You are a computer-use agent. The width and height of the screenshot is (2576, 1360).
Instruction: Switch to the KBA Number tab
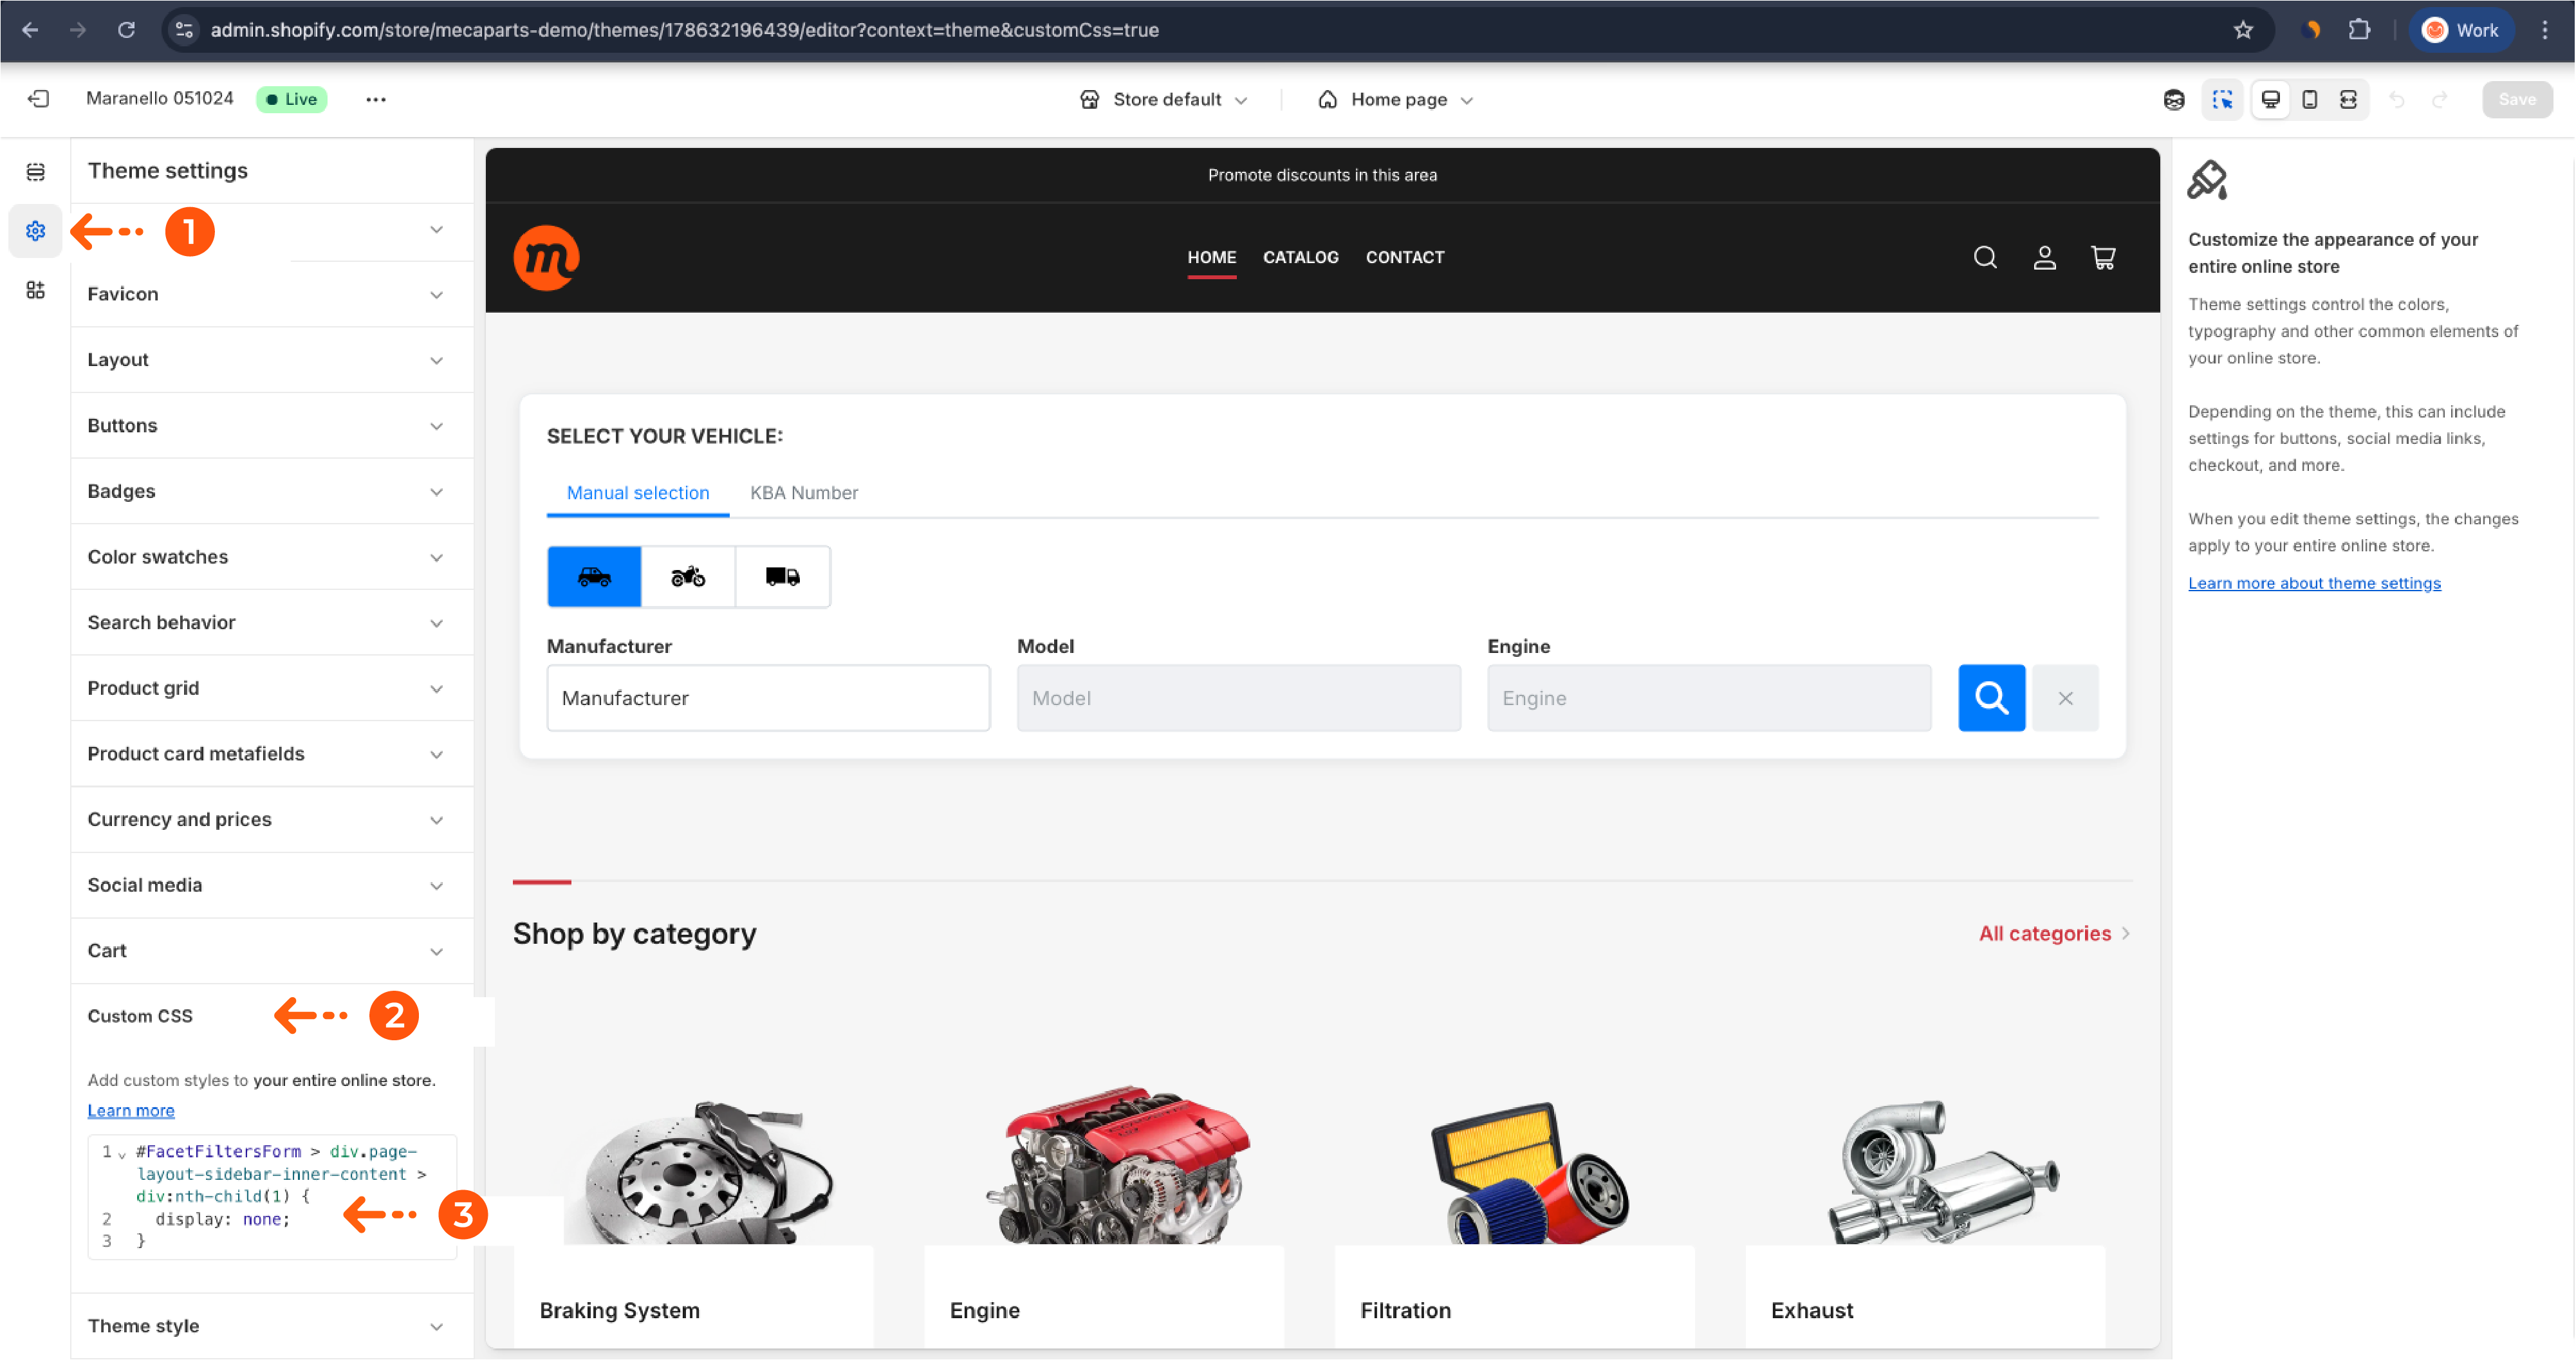click(x=804, y=493)
